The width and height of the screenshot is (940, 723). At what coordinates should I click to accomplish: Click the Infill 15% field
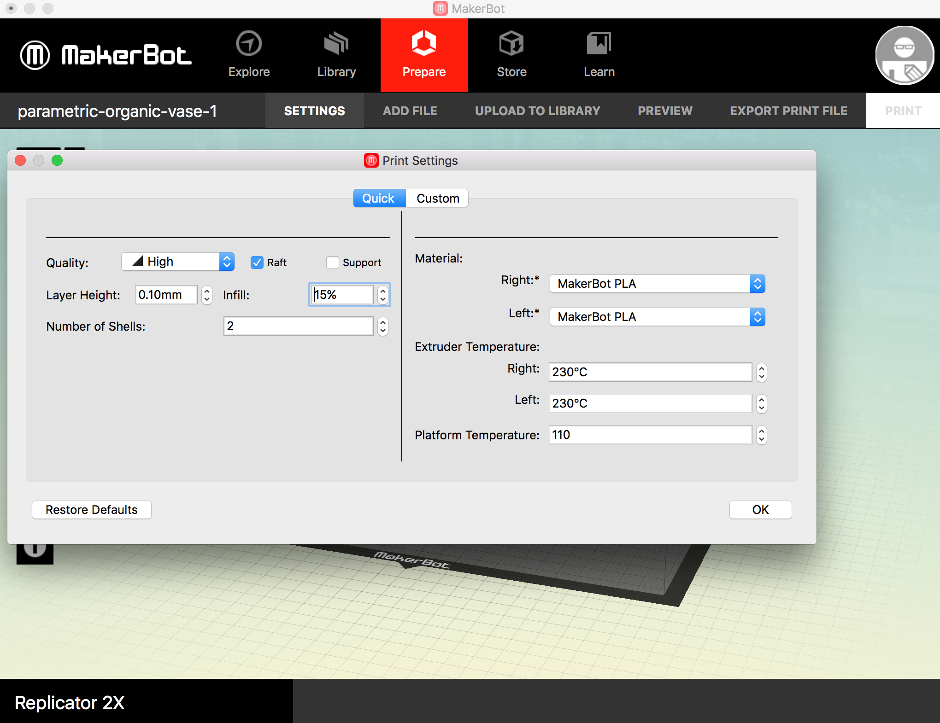tap(342, 295)
